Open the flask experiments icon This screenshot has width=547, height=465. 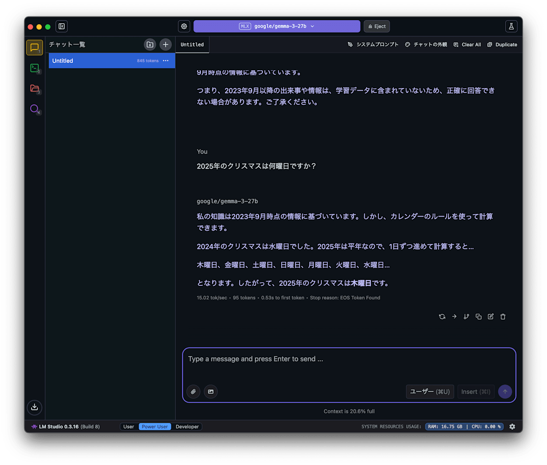click(511, 26)
